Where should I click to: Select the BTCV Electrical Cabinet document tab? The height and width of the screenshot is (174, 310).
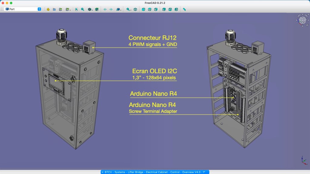coord(154,172)
